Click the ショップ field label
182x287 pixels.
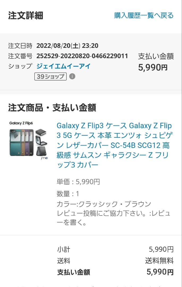20,66
